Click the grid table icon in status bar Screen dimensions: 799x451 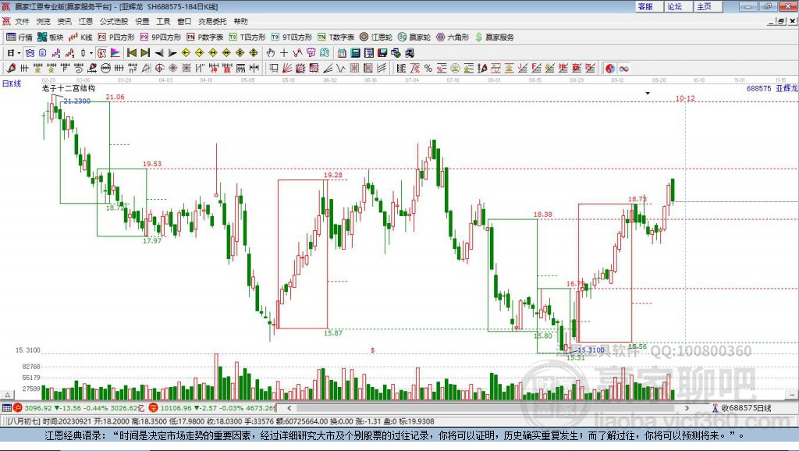click(6, 408)
